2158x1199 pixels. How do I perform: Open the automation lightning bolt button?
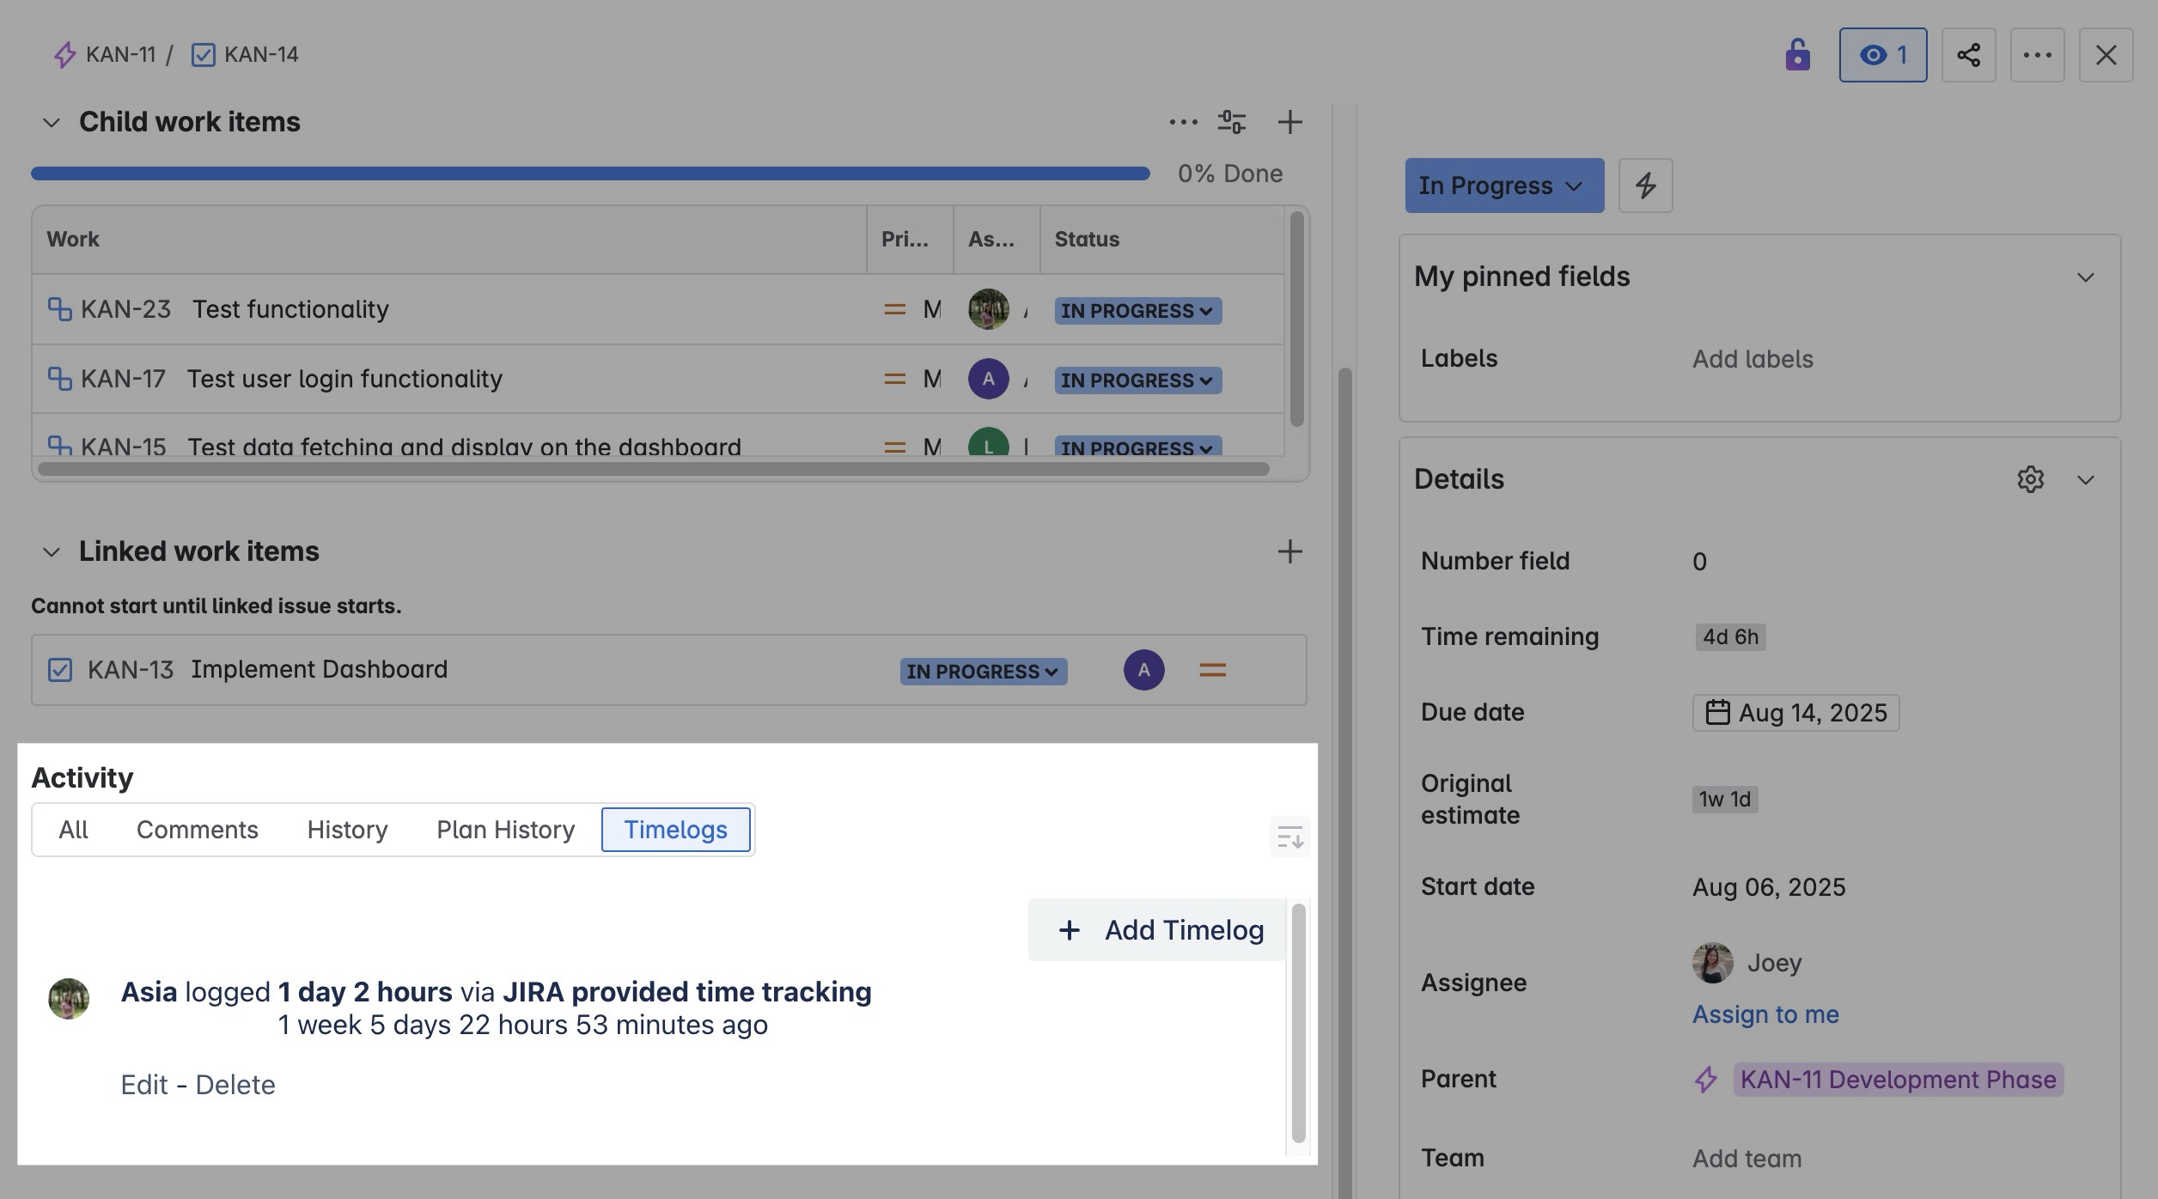[1645, 186]
